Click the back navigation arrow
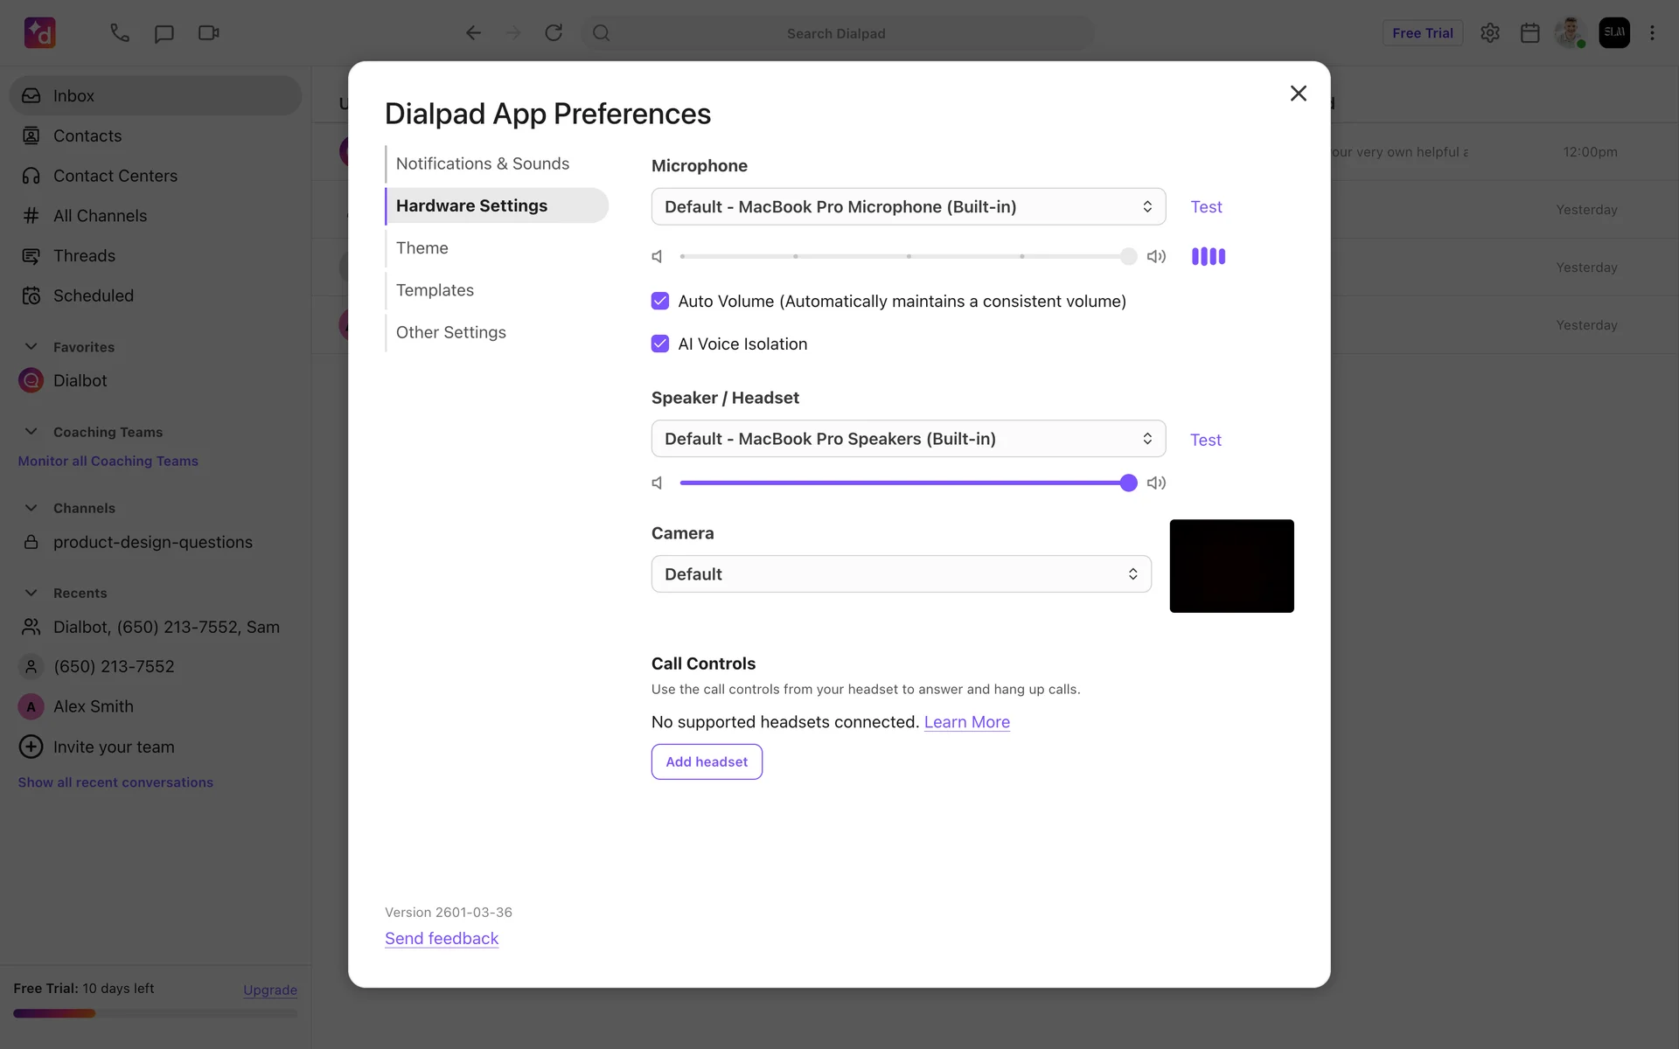1679x1049 pixels. [x=473, y=33]
